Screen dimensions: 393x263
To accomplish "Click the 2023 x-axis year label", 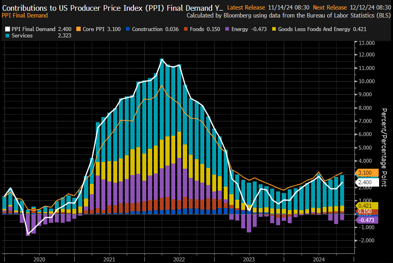I will coord(249,259).
